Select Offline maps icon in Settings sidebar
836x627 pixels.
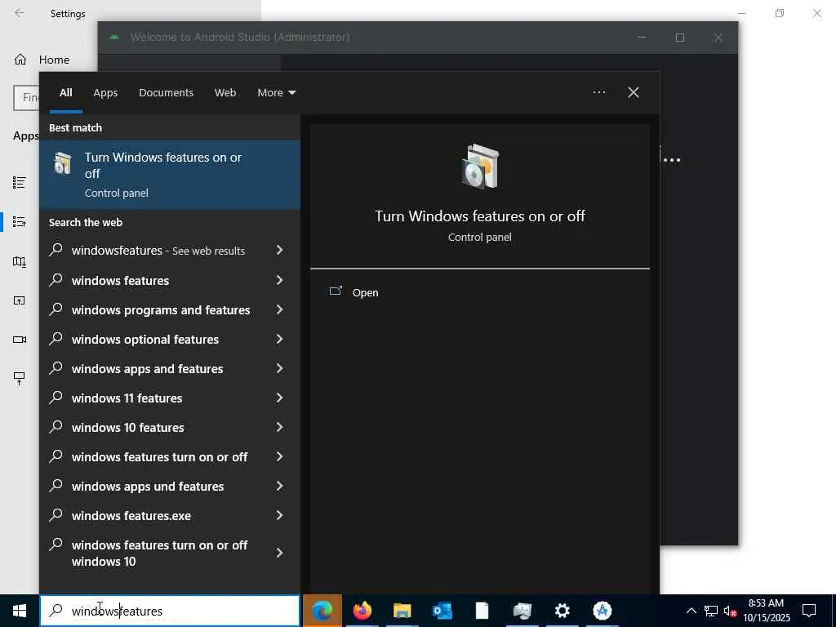click(20, 261)
